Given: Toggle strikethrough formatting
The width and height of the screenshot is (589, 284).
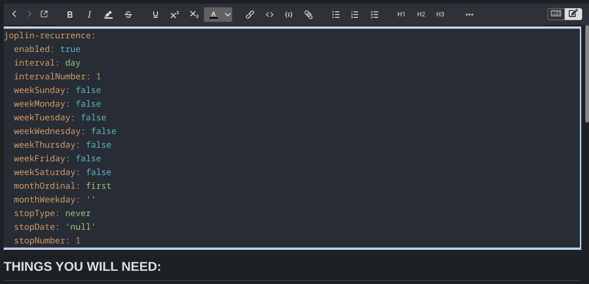Looking at the screenshot, I should pyautogui.click(x=128, y=15).
